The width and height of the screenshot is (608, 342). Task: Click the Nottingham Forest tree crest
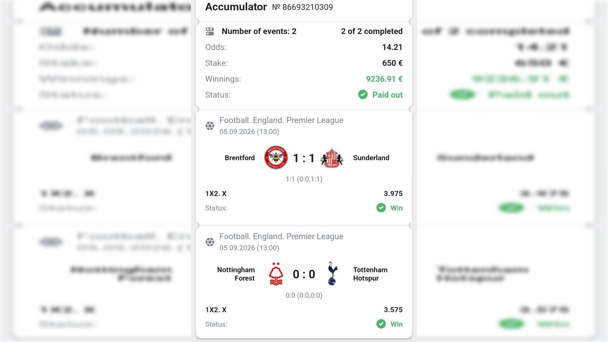(x=276, y=274)
